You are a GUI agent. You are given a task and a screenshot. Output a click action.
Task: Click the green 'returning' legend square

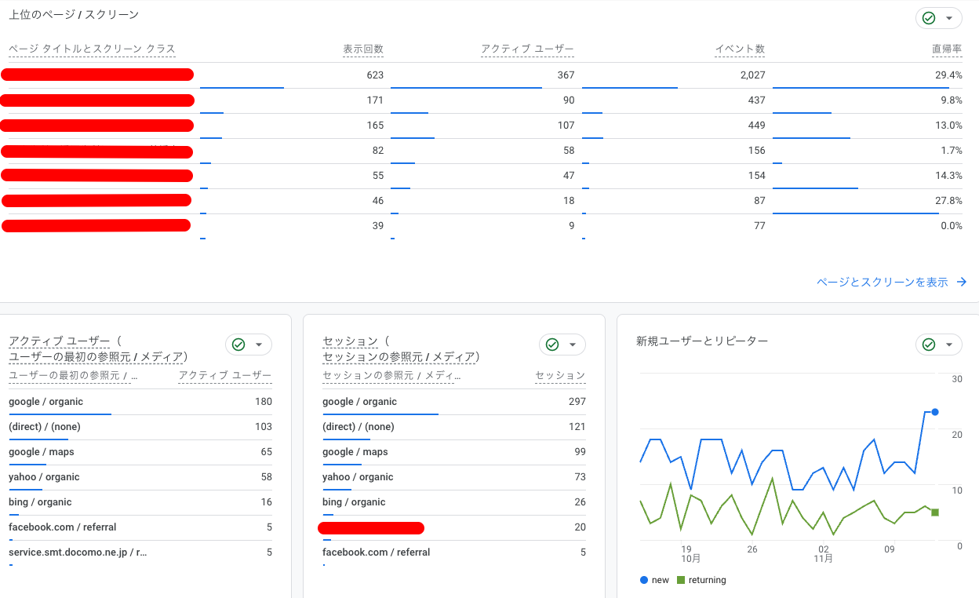pyautogui.click(x=680, y=580)
